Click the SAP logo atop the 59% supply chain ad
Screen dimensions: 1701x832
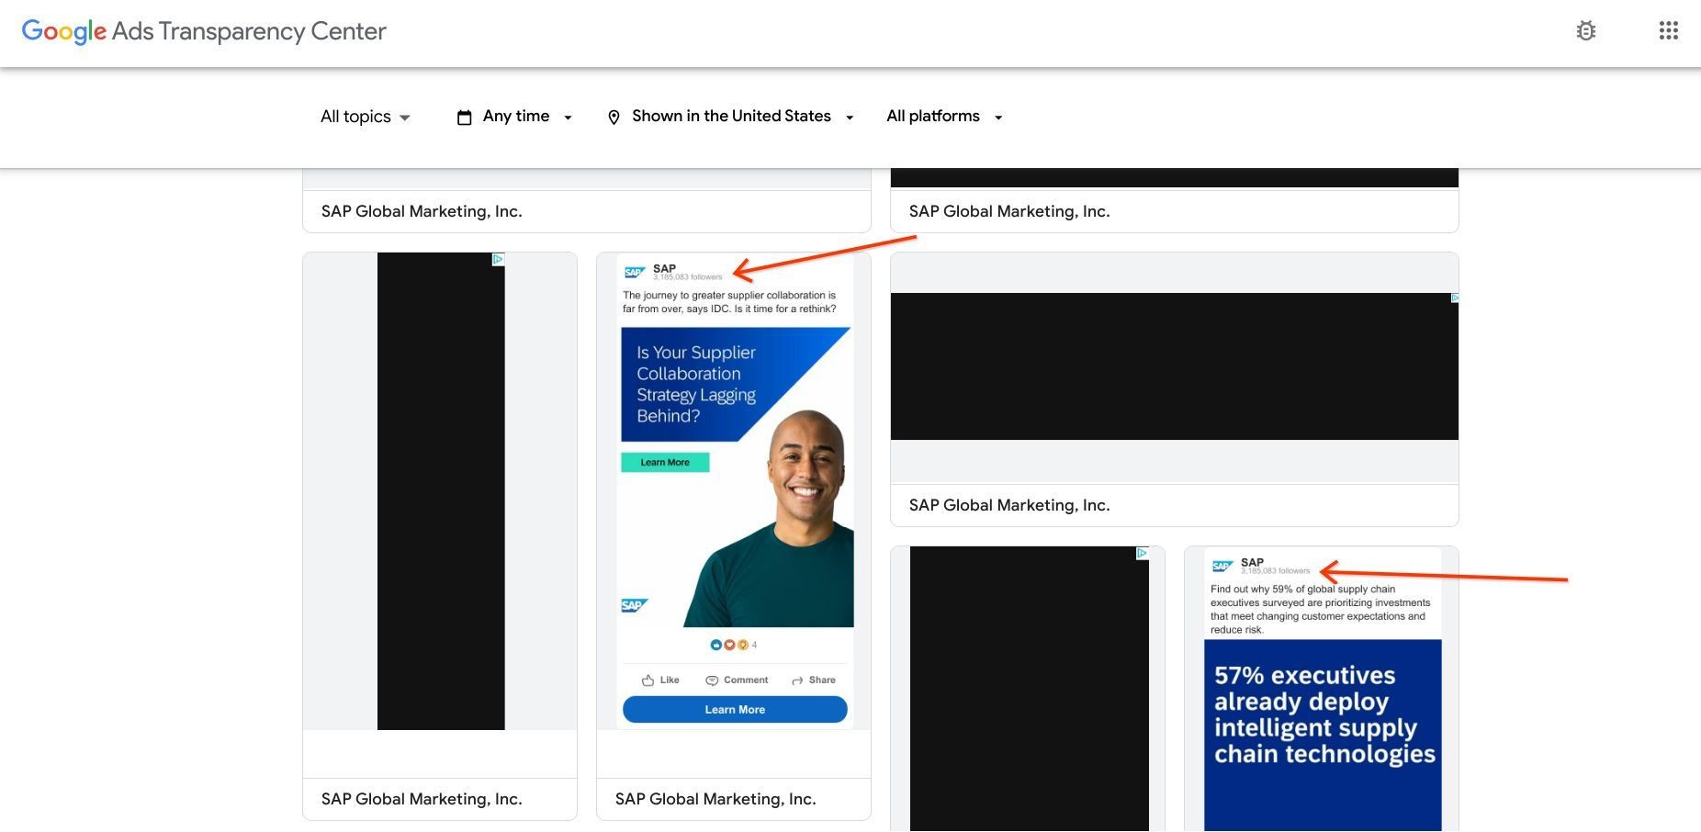(1222, 566)
